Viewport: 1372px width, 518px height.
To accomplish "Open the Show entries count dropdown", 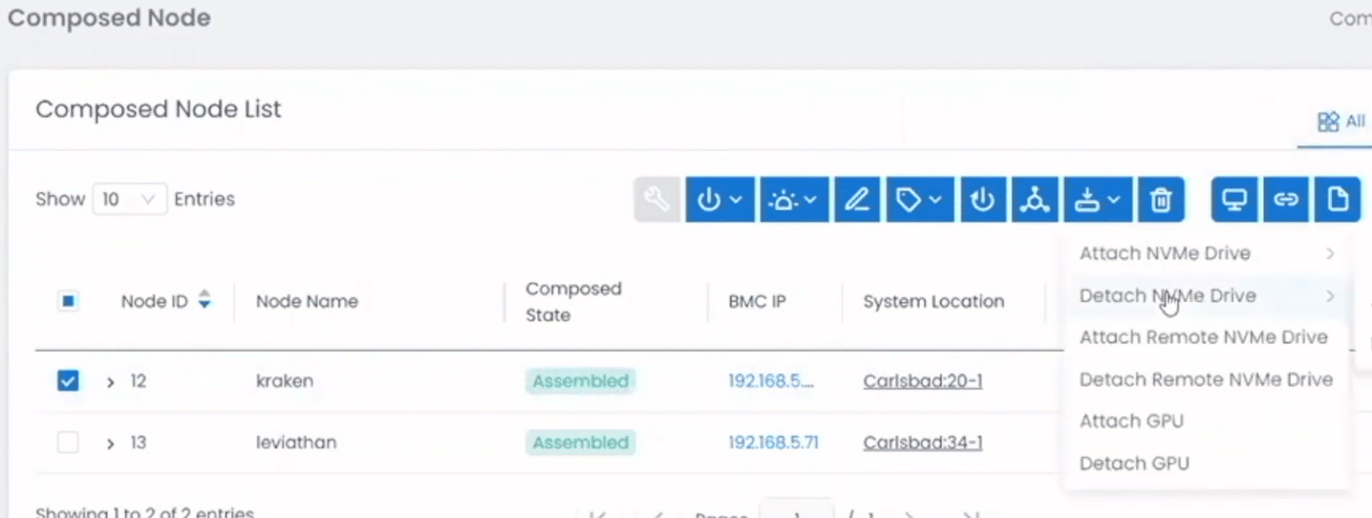I will [130, 199].
